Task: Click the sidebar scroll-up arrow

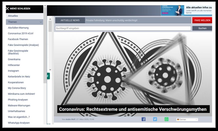Action: (x=45, y=6)
